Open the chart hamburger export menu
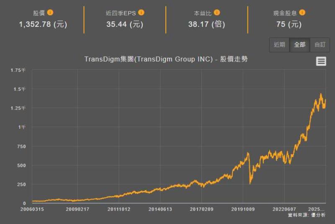Viewport: 335px width, 224px height. pyautogui.click(x=321, y=61)
